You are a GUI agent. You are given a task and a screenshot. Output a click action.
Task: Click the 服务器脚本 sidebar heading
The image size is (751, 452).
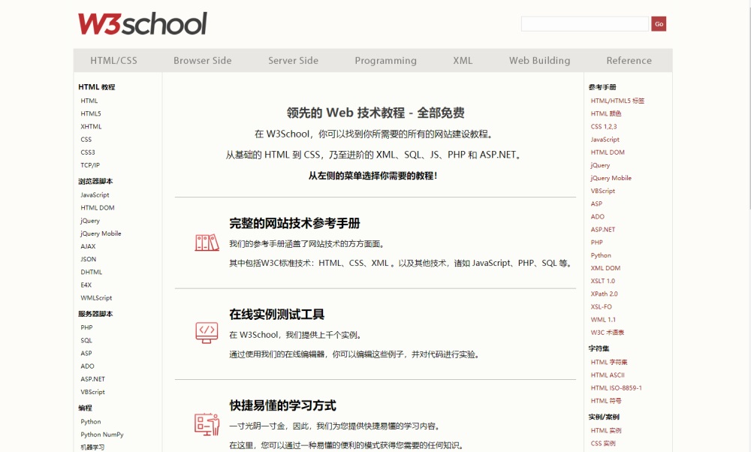[x=95, y=314]
